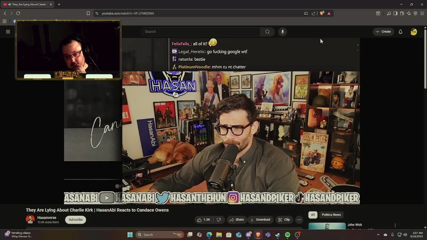Open the Windows Start menu
The width and height of the screenshot is (427, 240).
pyautogui.click(x=130, y=235)
